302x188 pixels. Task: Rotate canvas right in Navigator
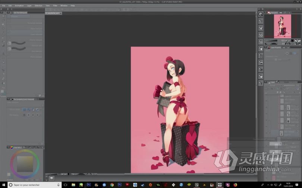pos(289,44)
